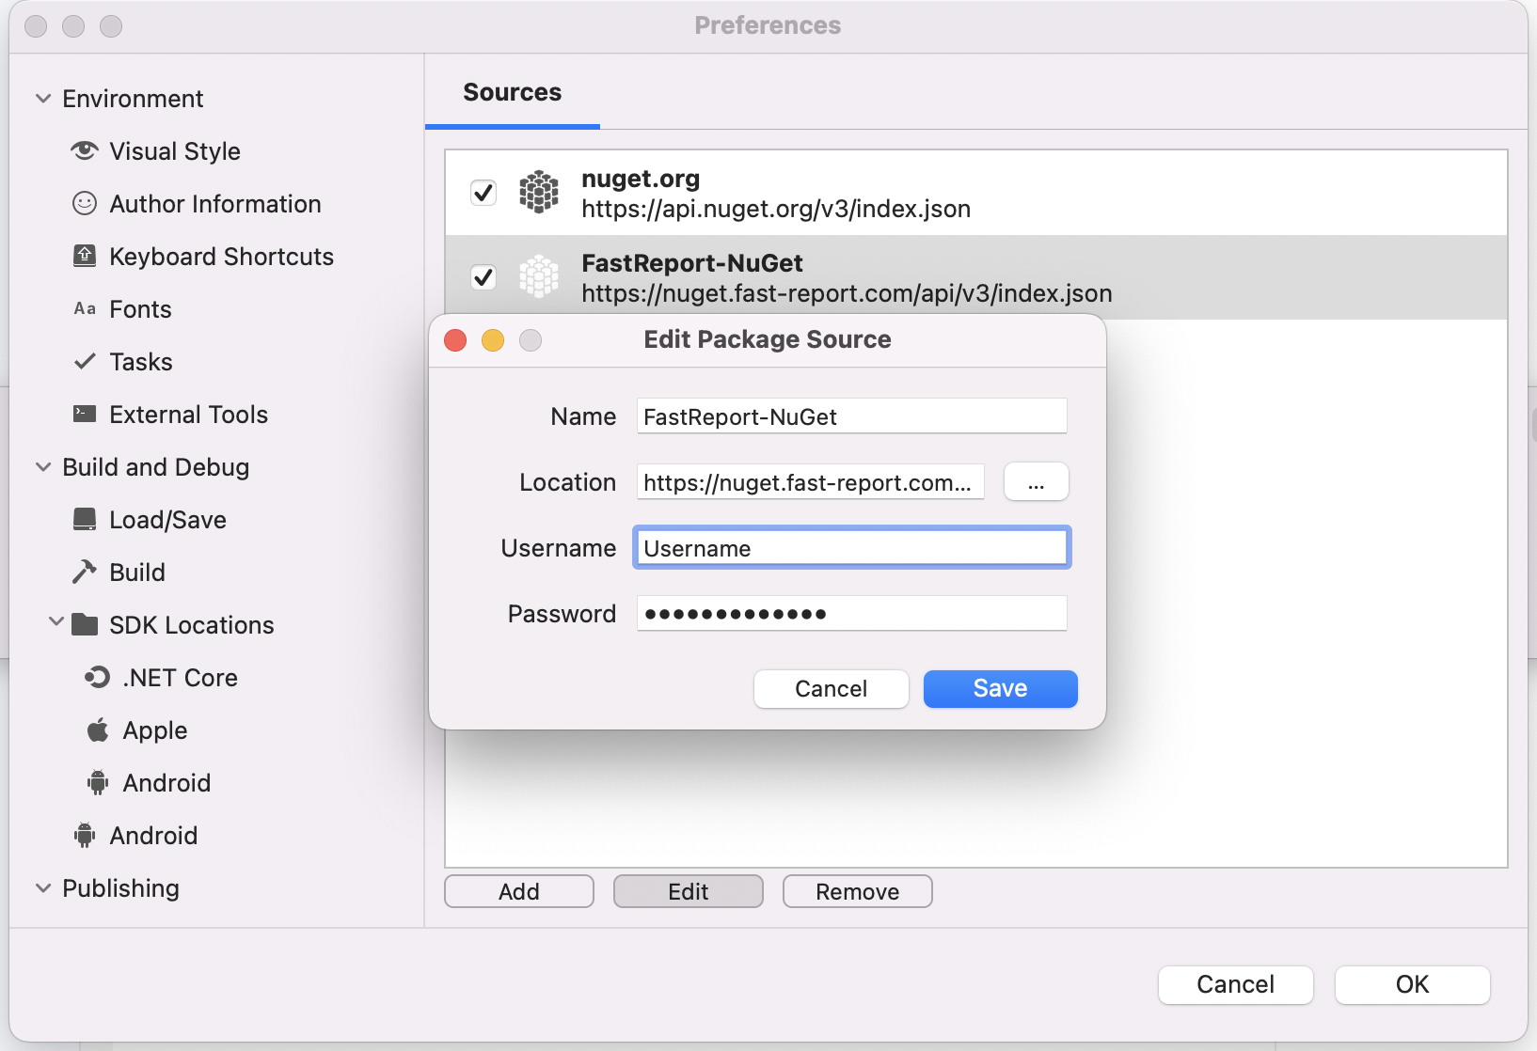This screenshot has height=1051, width=1537.
Task: Collapse the Build and Debug section
Action: tap(43, 467)
